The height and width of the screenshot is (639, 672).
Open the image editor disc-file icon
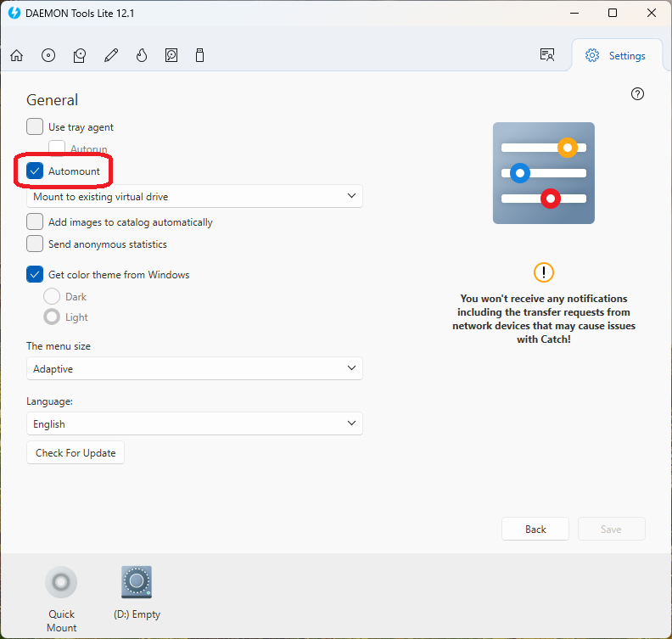[x=80, y=55]
